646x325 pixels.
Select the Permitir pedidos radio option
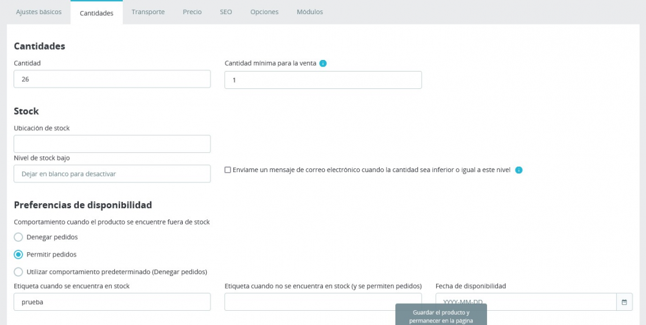18,255
